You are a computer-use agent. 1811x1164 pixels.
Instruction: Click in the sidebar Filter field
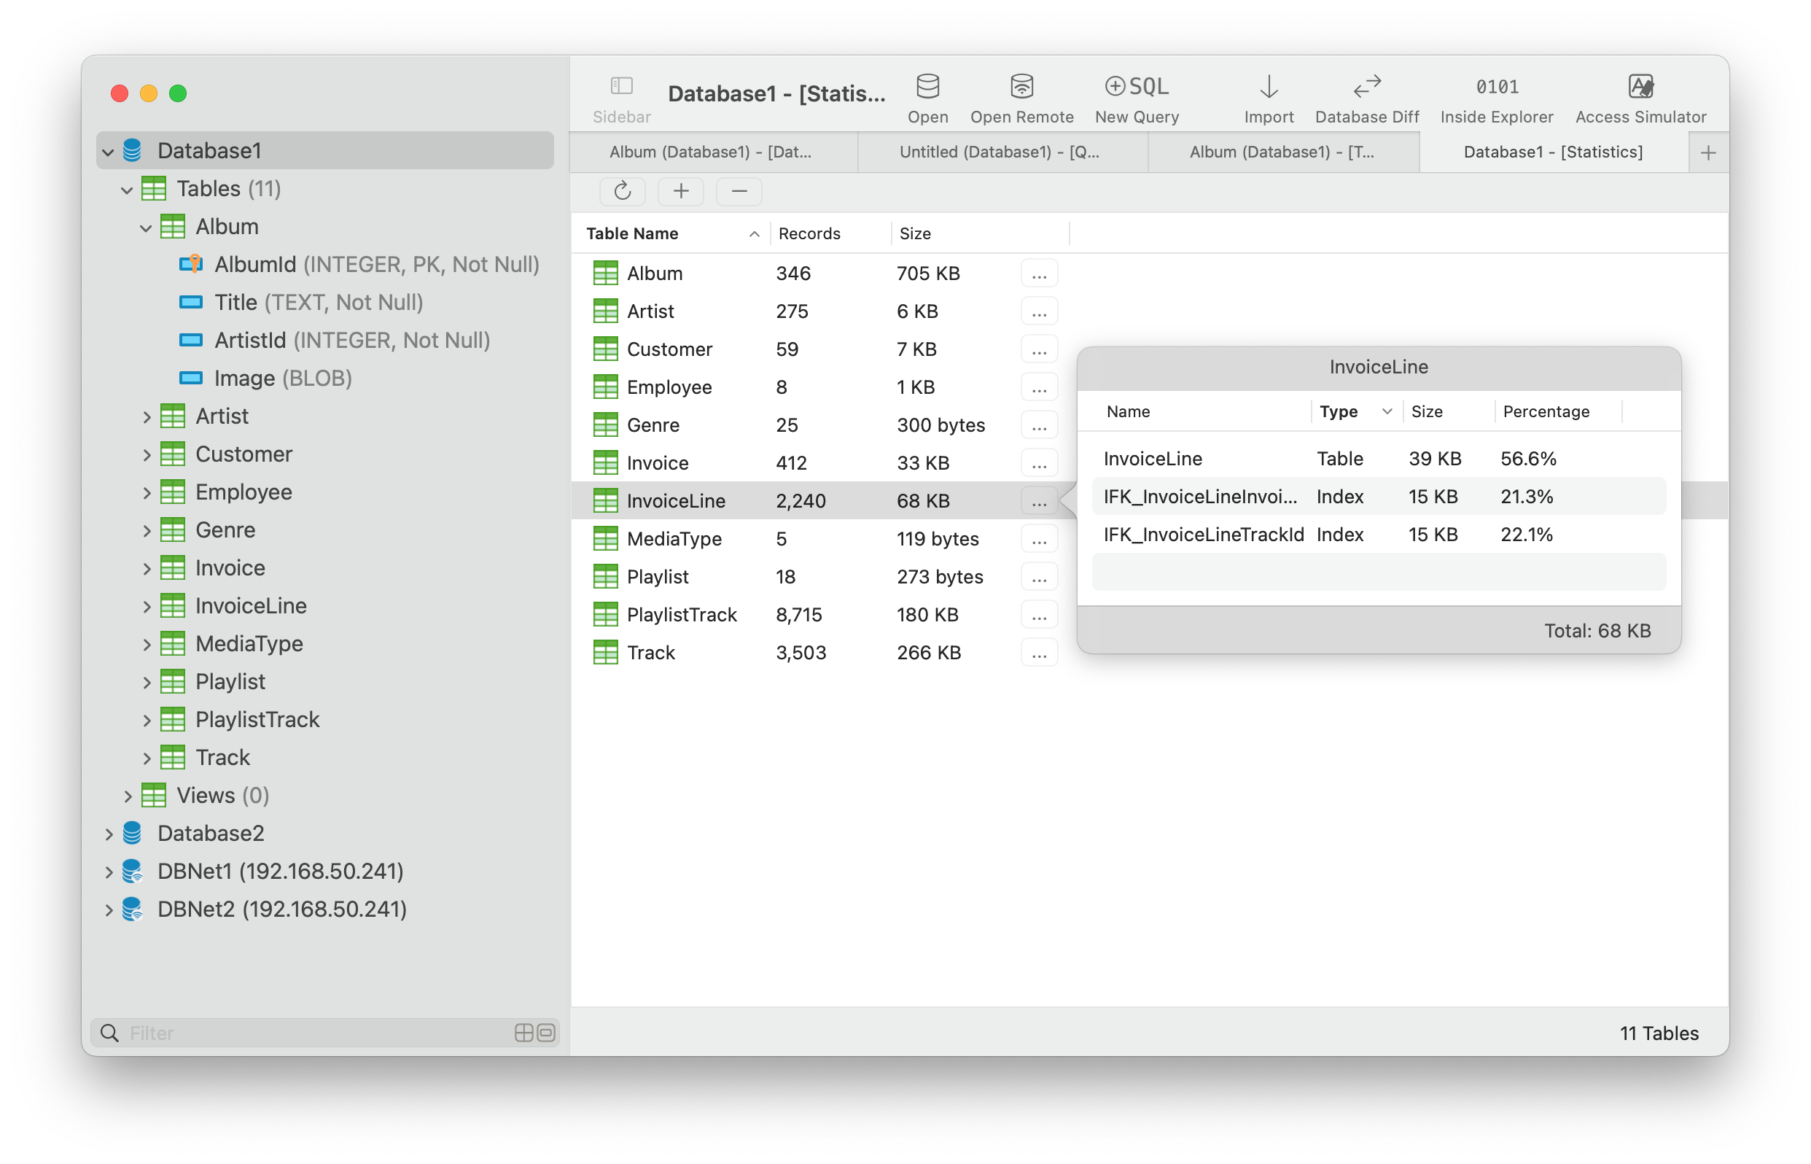[325, 1033]
